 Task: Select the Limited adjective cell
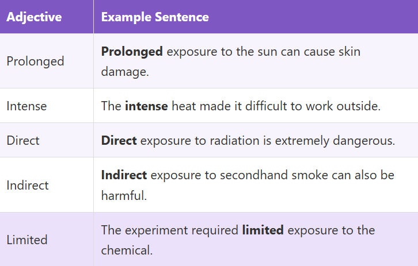[x=27, y=240]
